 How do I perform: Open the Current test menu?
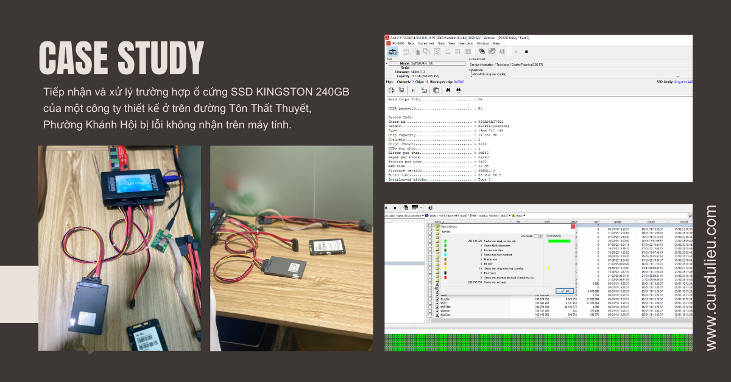[426, 43]
